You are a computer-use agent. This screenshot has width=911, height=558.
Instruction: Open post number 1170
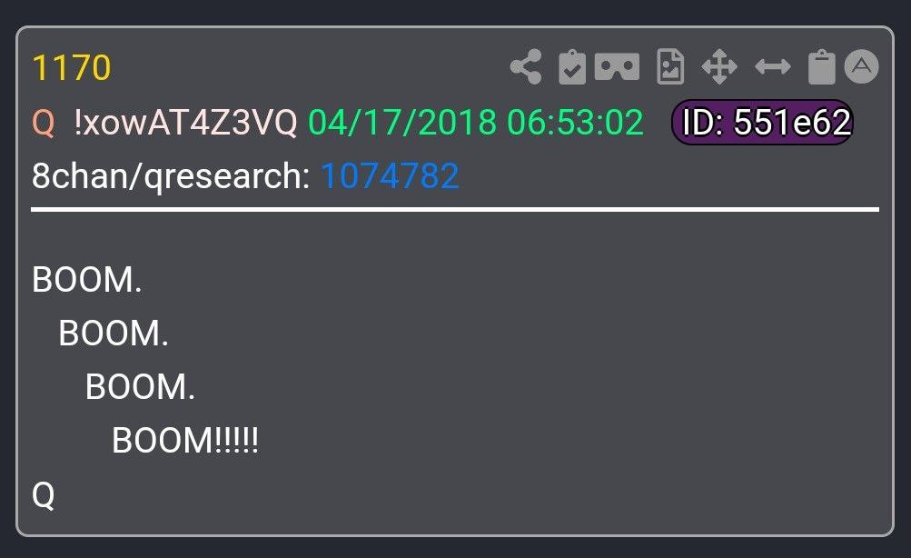point(72,67)
